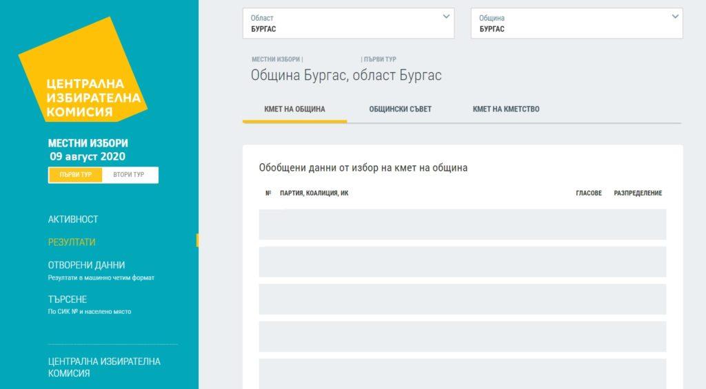Click the ПАРТИЯ, КОАЛИЦИЯ, ИК column header

click(314, 193)
